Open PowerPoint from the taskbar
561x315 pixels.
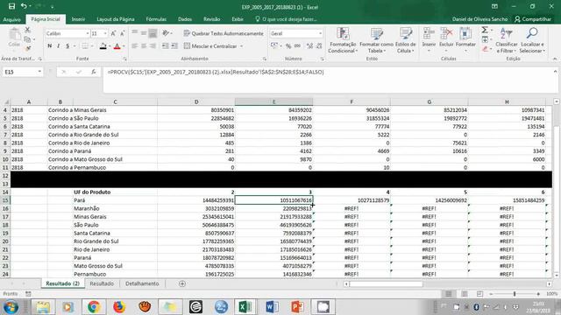click(297, 307)
